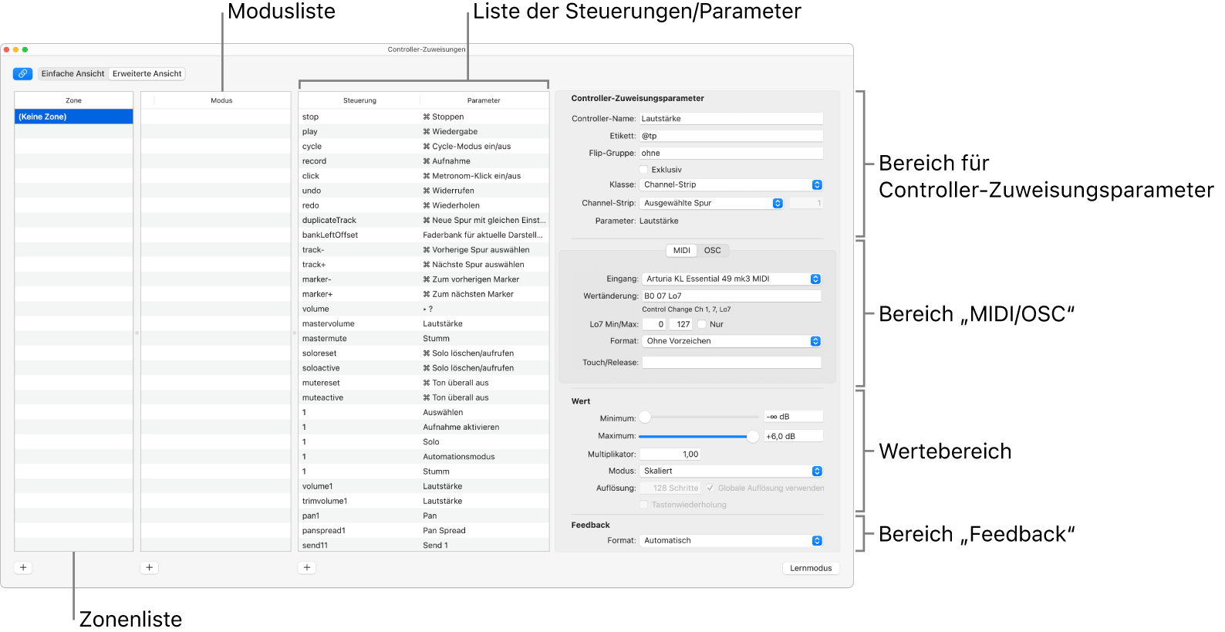
Task: Select the mastervolume row
Action: click(x=424, y=323)
